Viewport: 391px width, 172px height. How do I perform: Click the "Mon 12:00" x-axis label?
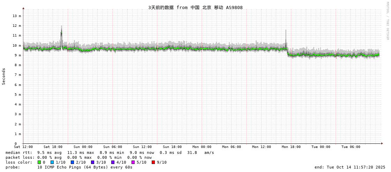[261, 147]
